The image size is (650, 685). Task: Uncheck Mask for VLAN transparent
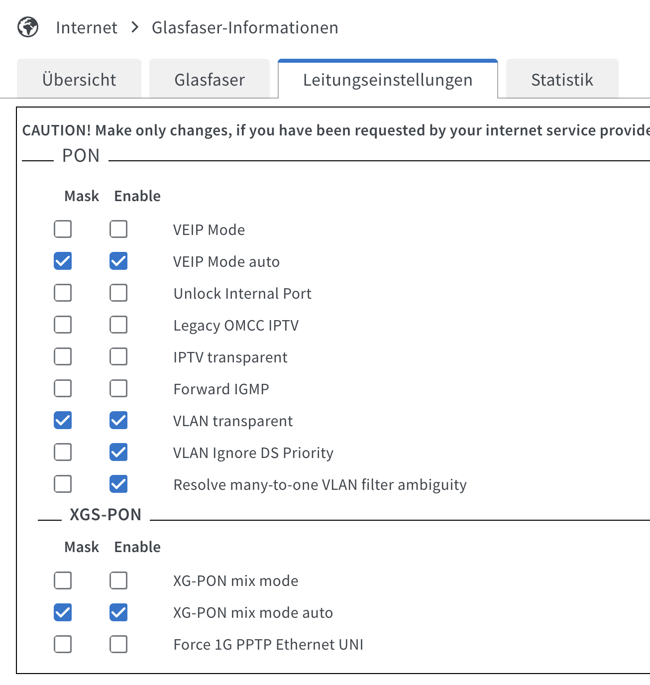pos(63,420)
